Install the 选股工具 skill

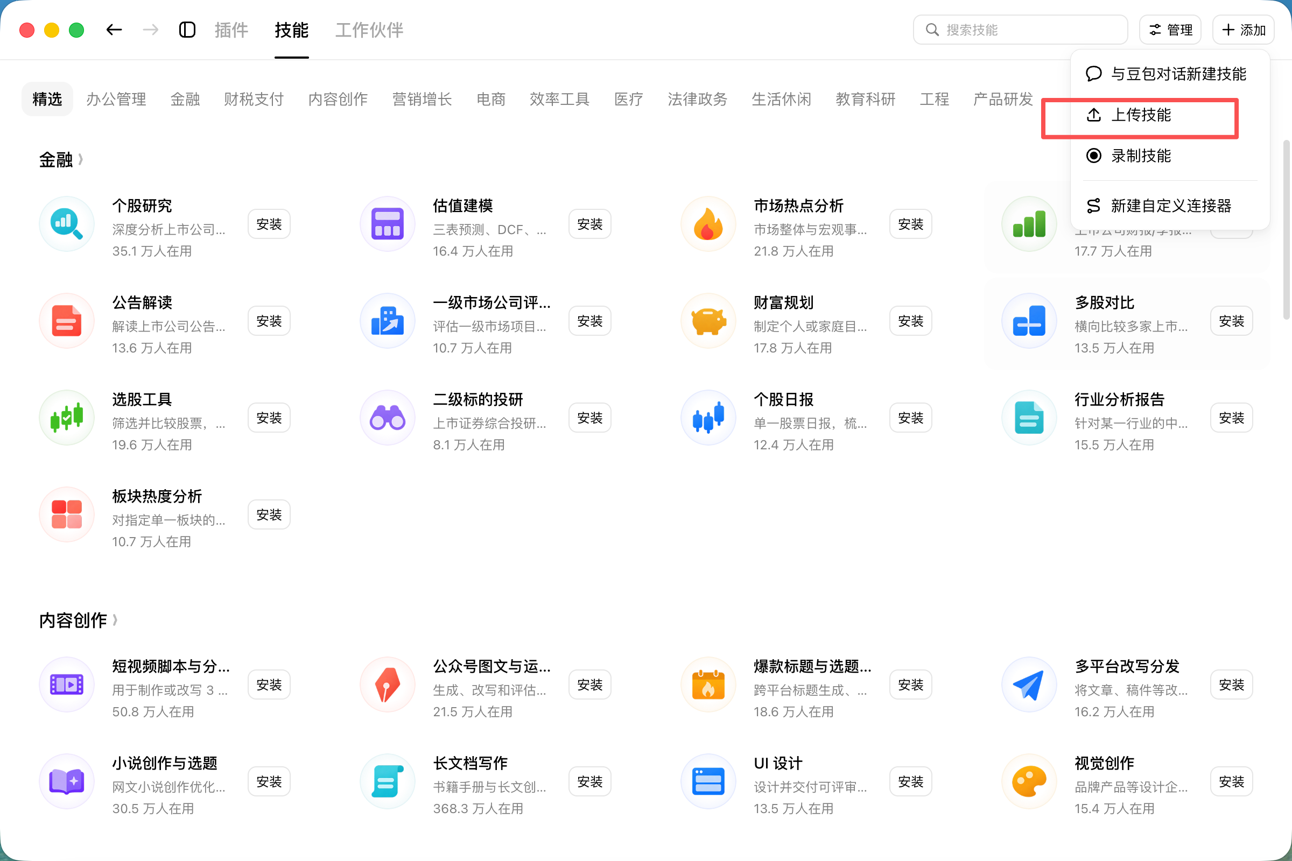(269, 418)
